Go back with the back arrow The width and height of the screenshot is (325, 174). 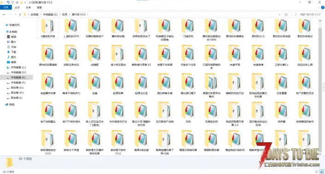4,14
